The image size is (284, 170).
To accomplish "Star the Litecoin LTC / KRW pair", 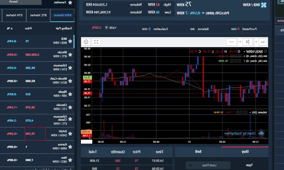I will [70, 107].
